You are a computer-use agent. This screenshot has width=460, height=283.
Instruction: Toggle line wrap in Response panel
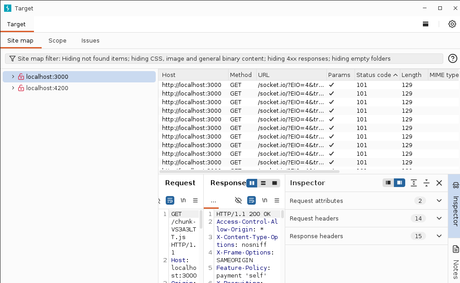click(251, 200)
